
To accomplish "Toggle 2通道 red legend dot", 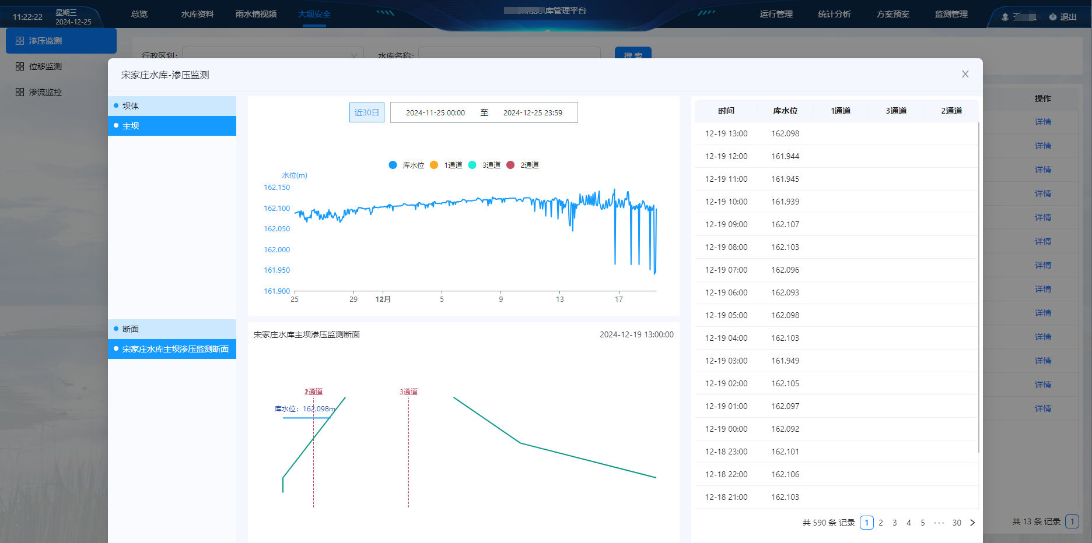I will 510,165.
